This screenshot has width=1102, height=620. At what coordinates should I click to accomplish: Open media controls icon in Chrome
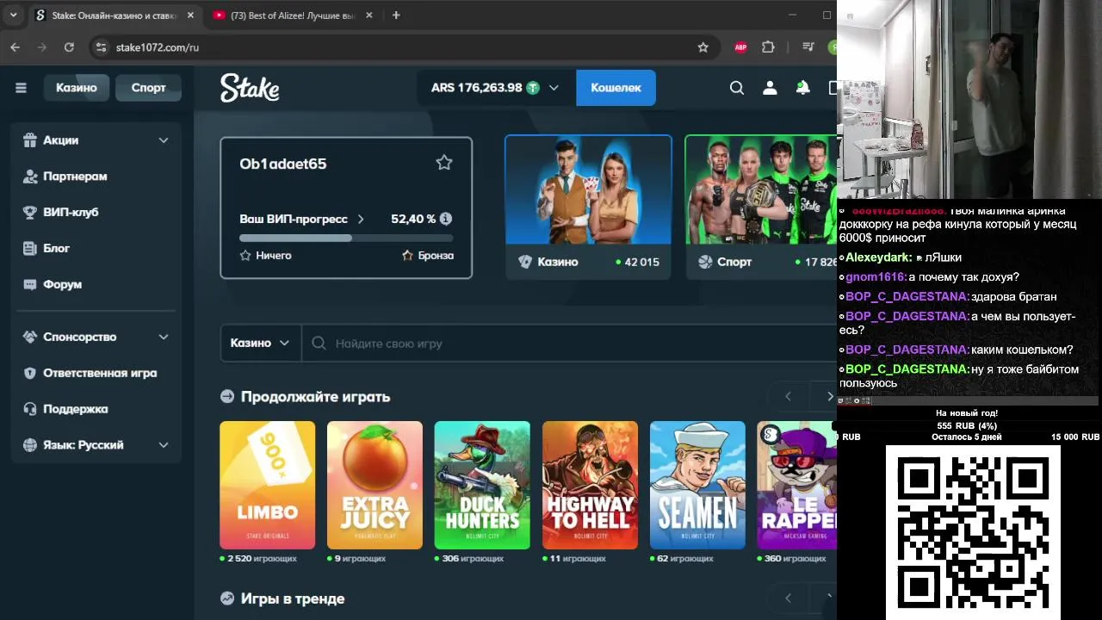click(x=808, y=47)
